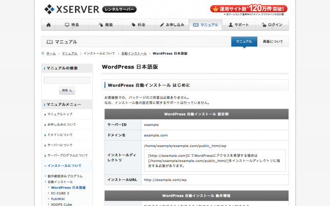The width and height of the screenshot is (330, 206).
Task: Click the ドメイン名 table label
Action: click(x=116, y=135)
